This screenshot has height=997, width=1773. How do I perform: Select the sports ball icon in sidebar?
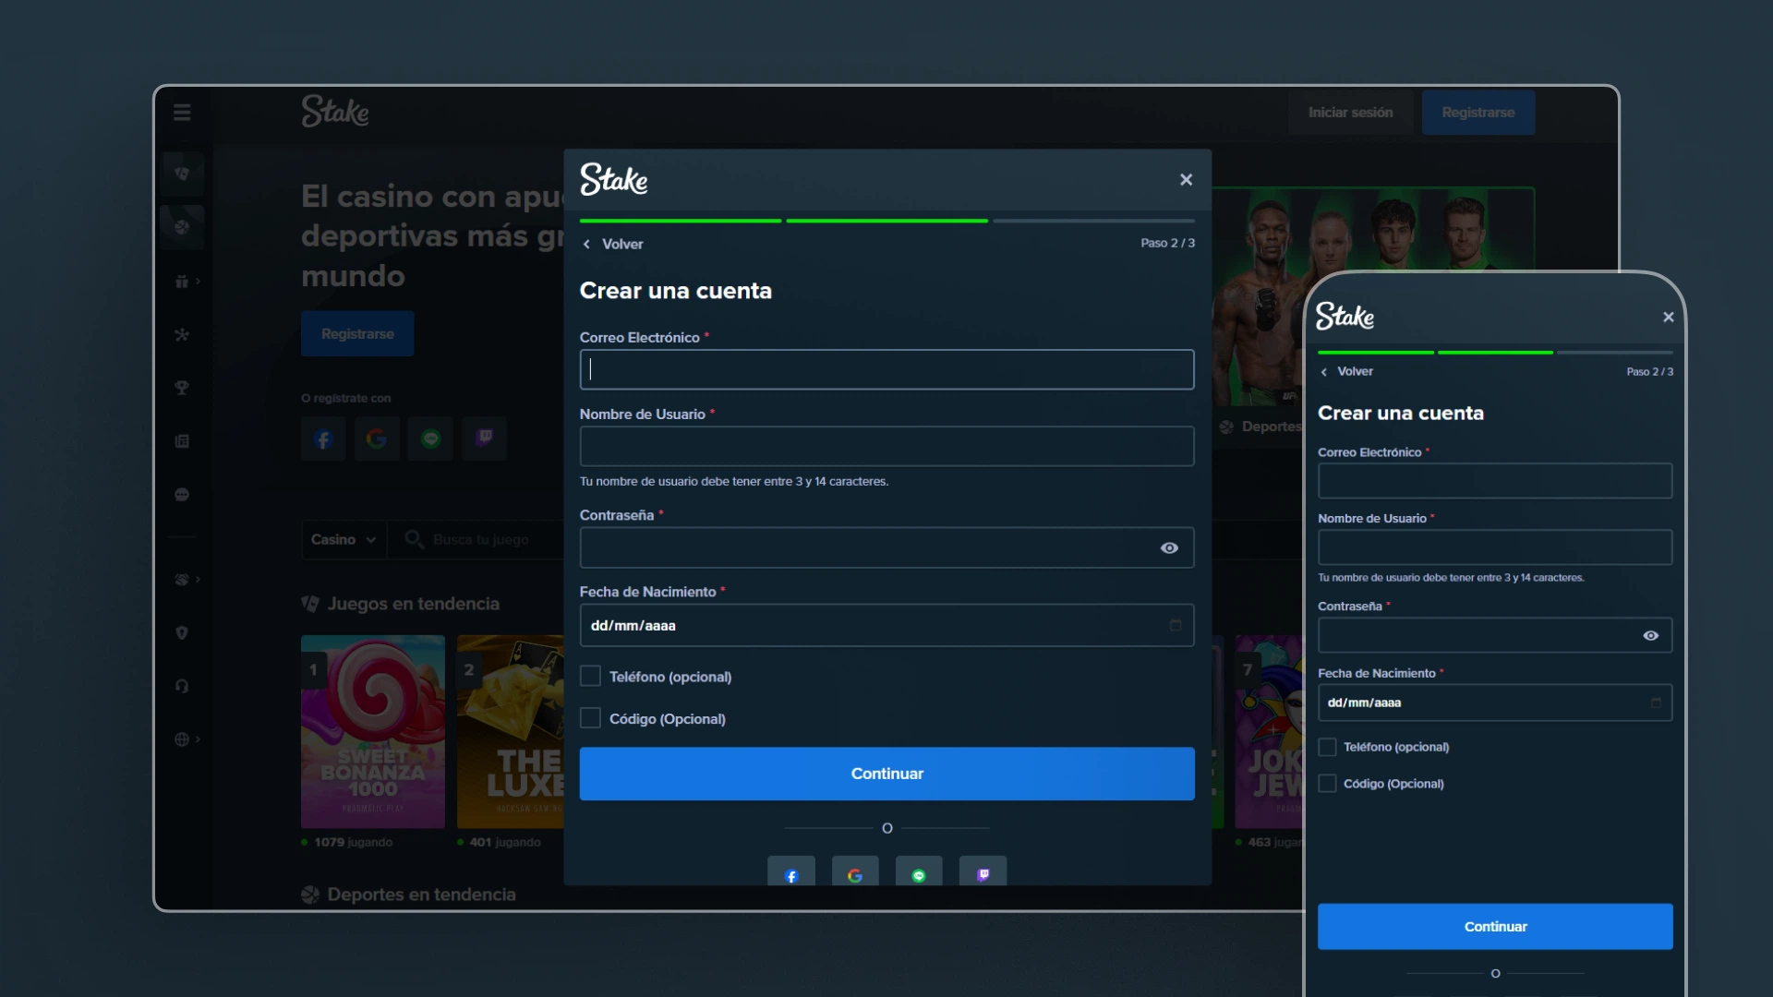click(x=182, y=227)
